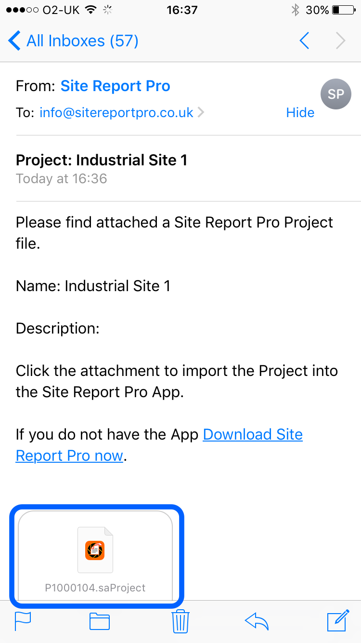Screen dimensions: 361x643
Task: Tap the Wi-Fi icon in status bar
Action: coord(90,10)
